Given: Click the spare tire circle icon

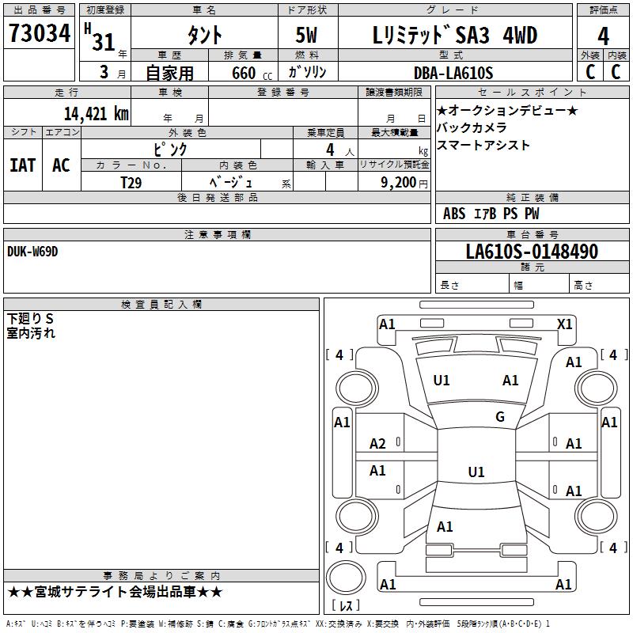Looking at the screenshot, I should pos(346,578).
